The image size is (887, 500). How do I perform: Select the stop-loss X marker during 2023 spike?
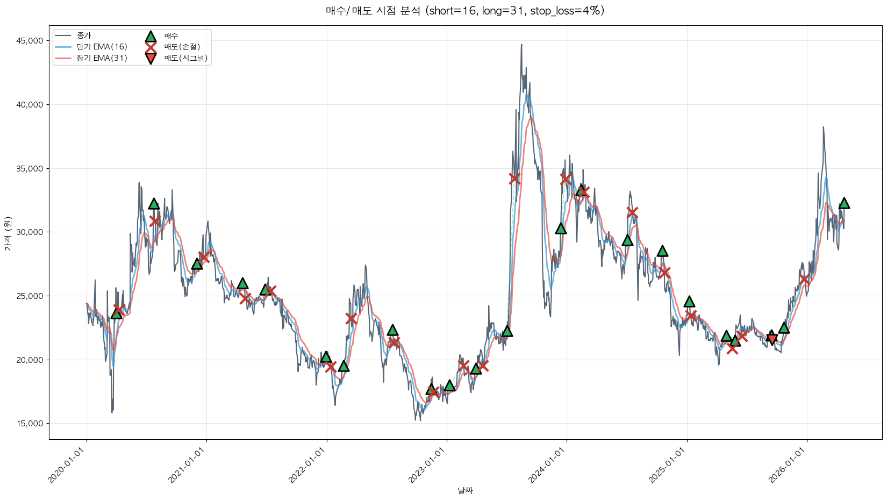click(x=514, y=178)
